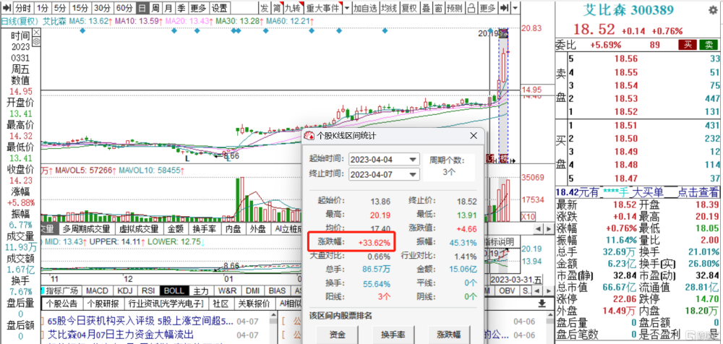Click the news list vertical scrollbar
Screen dimensions: 723x344
[x=273, y=328]
